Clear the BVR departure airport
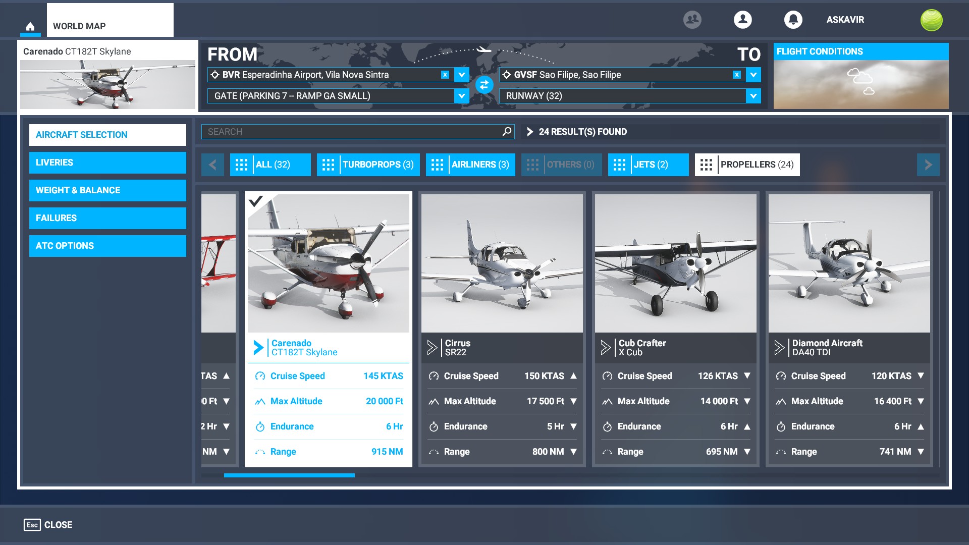 [x=445, y=75]
